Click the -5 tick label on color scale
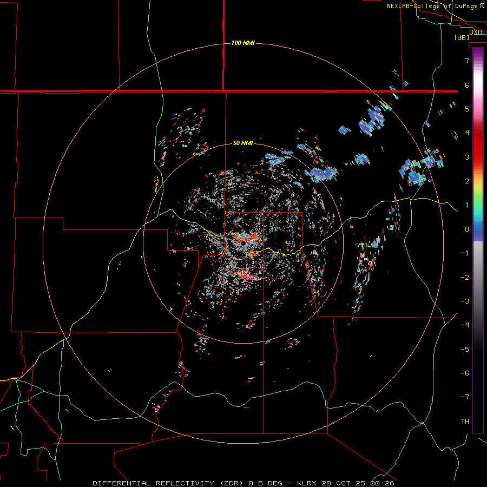 465,350
